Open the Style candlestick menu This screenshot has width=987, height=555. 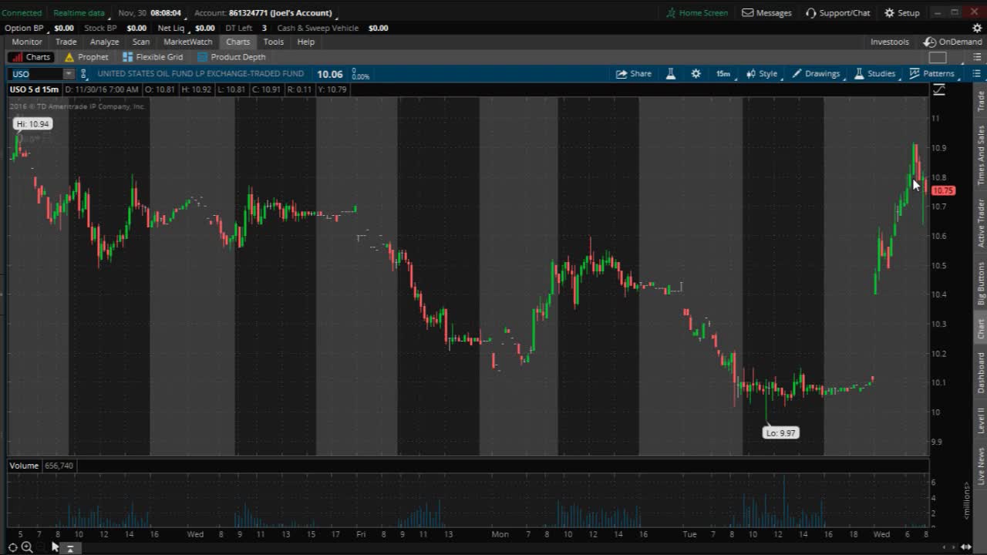(x=762, y=74)
